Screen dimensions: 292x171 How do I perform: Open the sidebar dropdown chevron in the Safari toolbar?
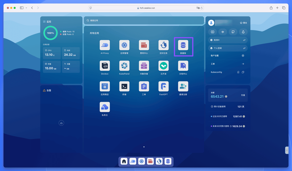coord(26,8)
